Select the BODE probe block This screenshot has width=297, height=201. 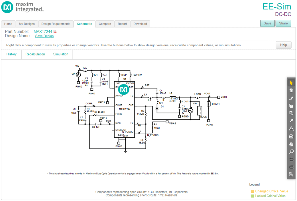coord(200,111)
